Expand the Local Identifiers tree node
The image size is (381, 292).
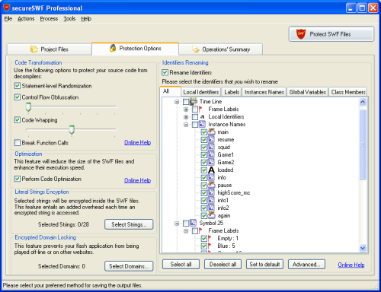pos(186,117)
